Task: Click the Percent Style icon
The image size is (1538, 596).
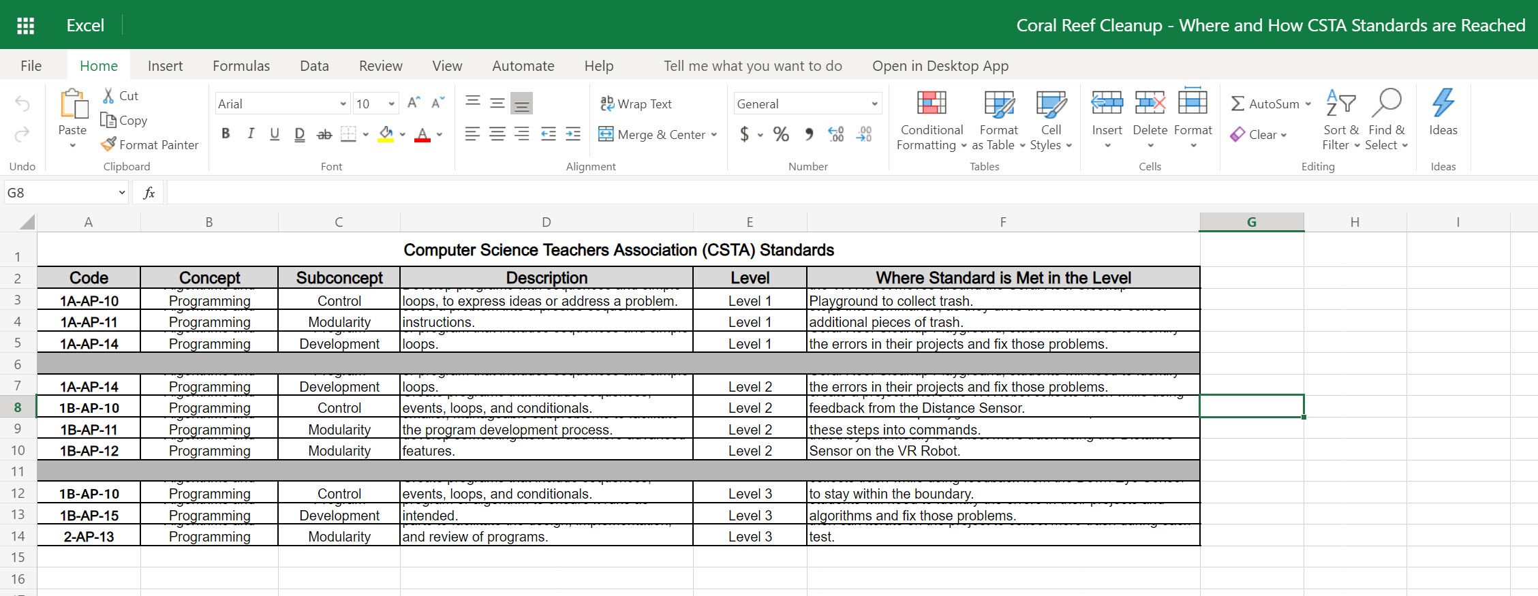Action: [781, 134]
